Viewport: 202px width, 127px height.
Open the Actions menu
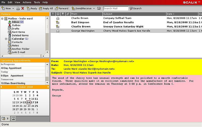pyautogui.click(x=27, y=2)
